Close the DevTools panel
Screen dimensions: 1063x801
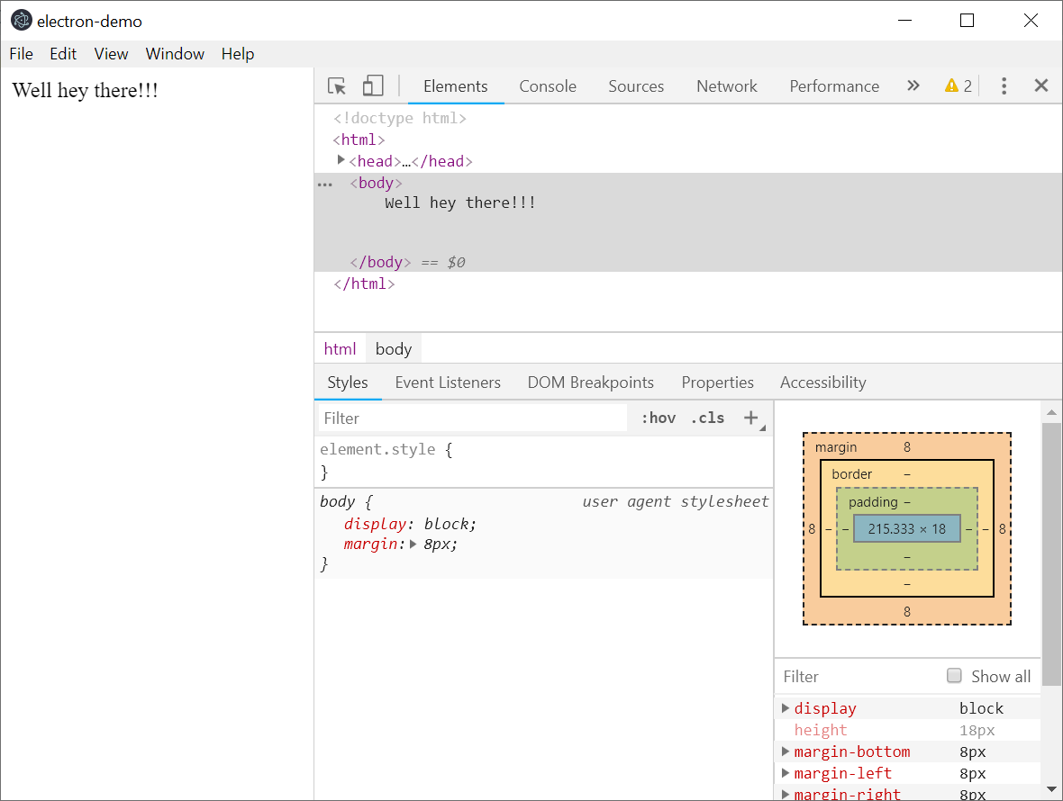pos(1041,85)
